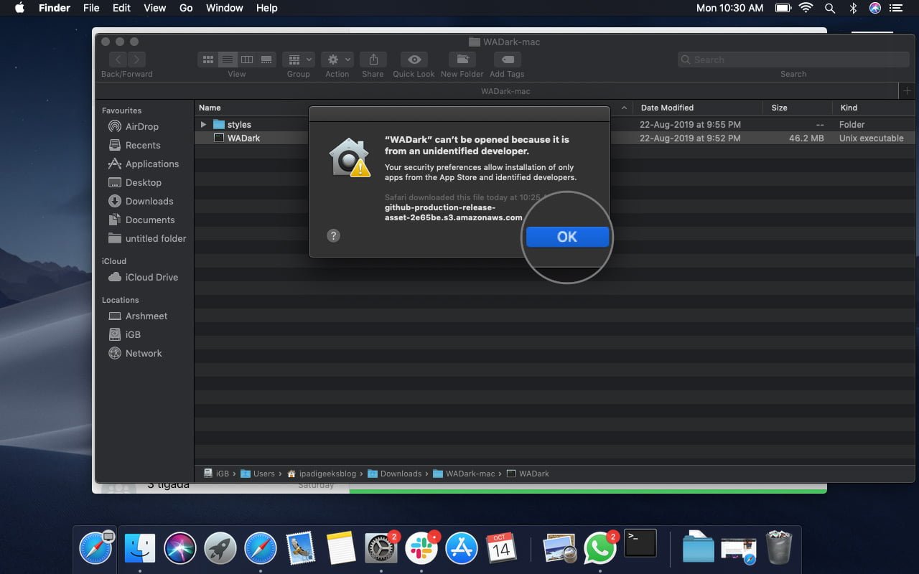Launch Siri from the Dock

180,549
